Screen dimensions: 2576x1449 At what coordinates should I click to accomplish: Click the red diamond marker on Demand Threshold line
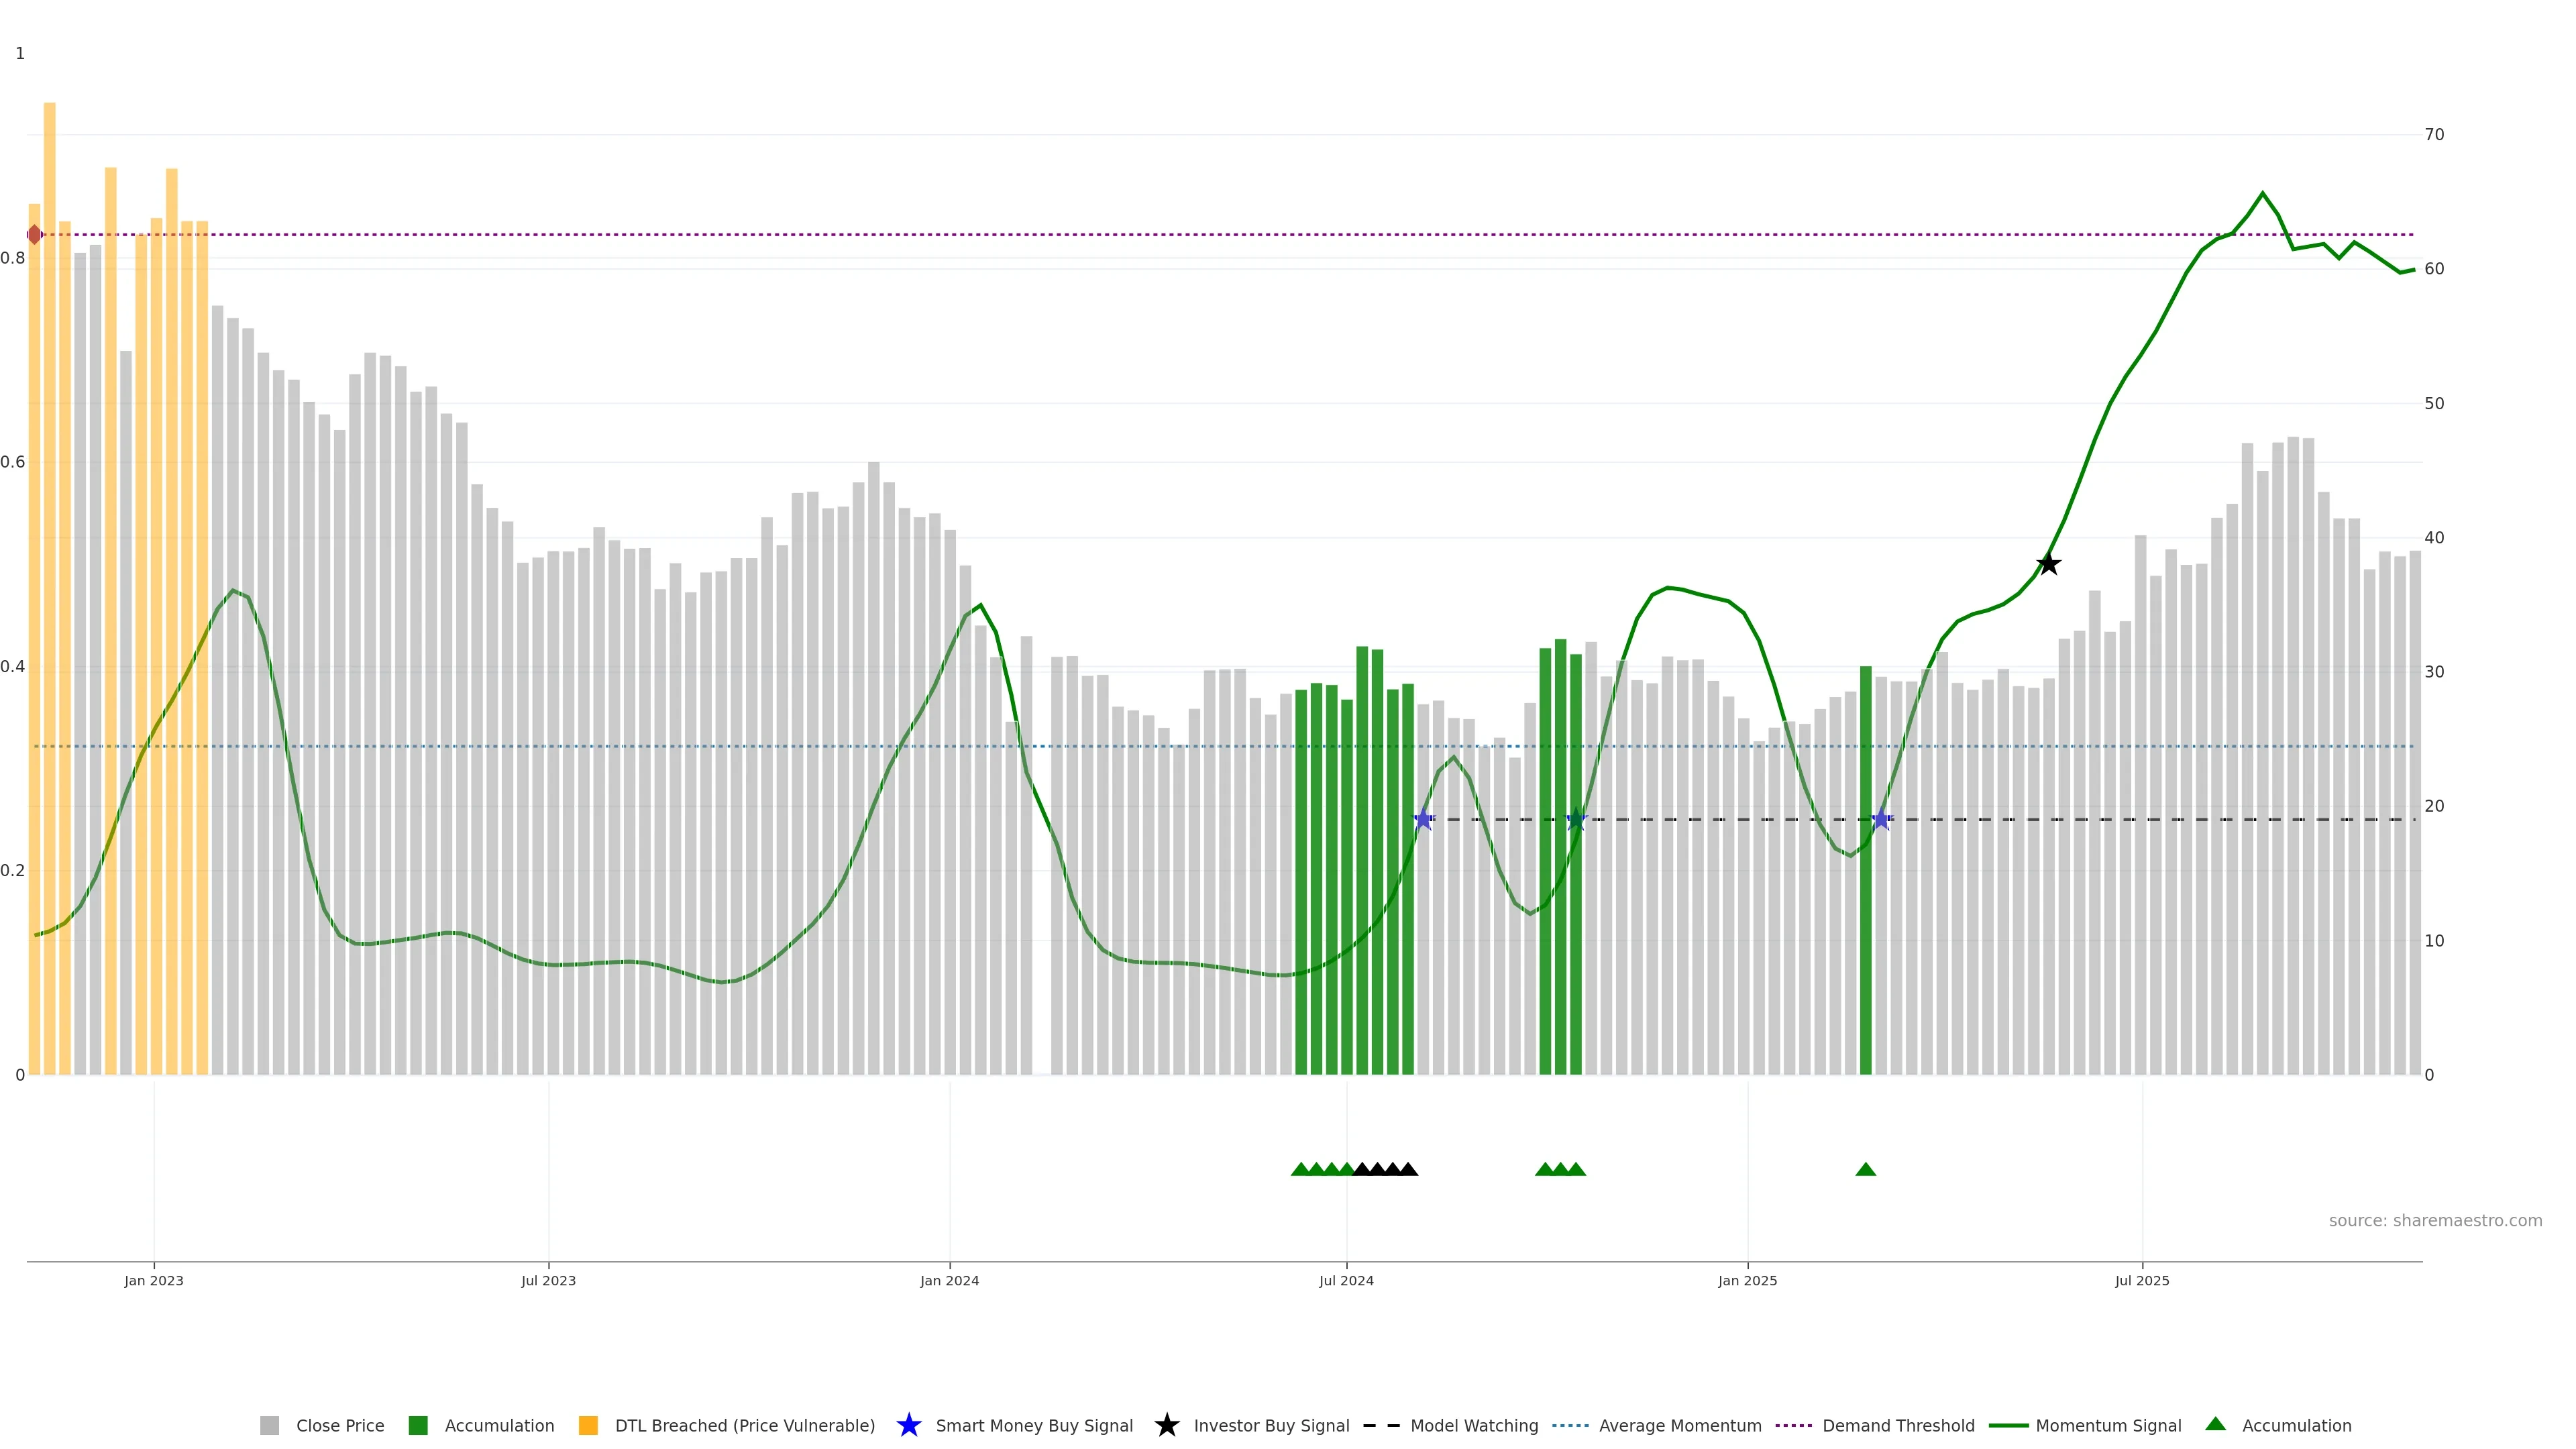[35, 235]
